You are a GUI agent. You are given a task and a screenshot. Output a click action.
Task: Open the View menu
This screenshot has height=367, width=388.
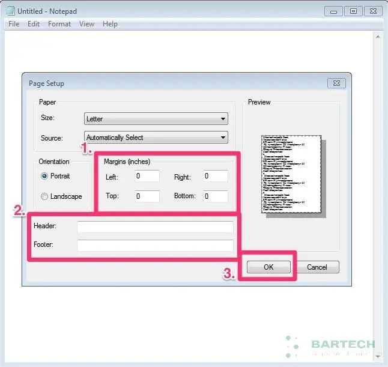87,24
